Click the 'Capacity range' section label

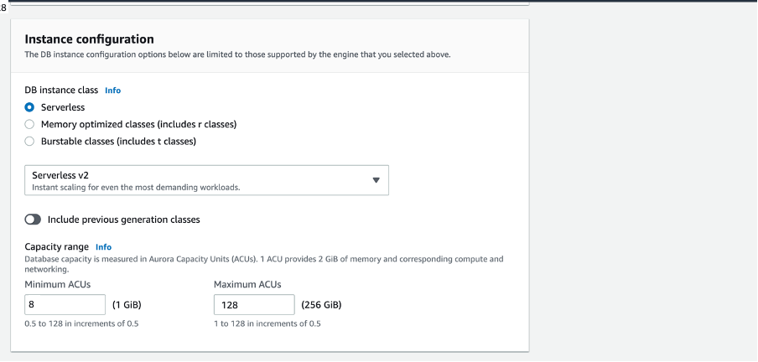coord(58,247)
